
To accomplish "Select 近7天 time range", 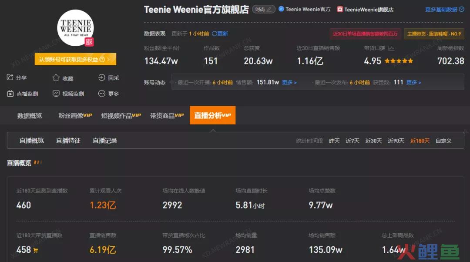I will pos(352,141).
